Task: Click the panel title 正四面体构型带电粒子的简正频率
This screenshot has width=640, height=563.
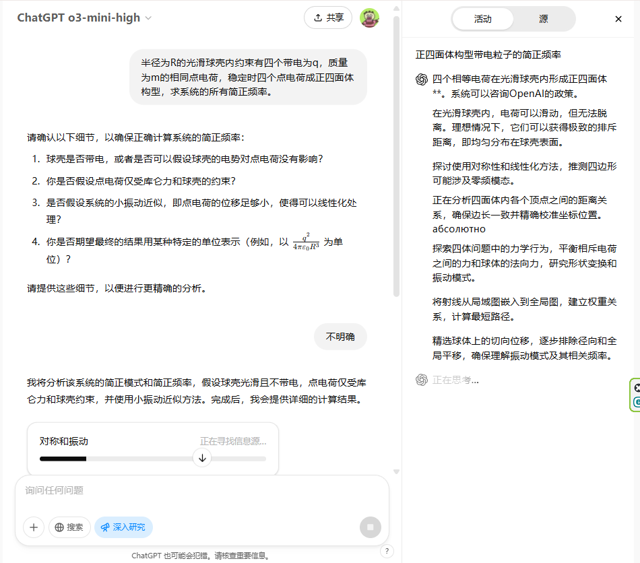Action: click(x=488, y=55)
